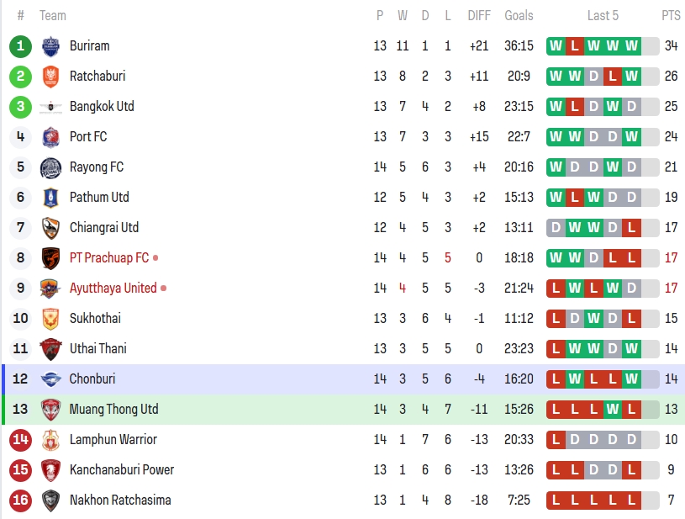Sort table by PTS column header

(671, 15)
